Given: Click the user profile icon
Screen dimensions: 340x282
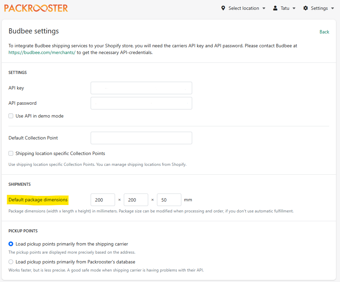Looking at the screenshot, I should (275, 8).
